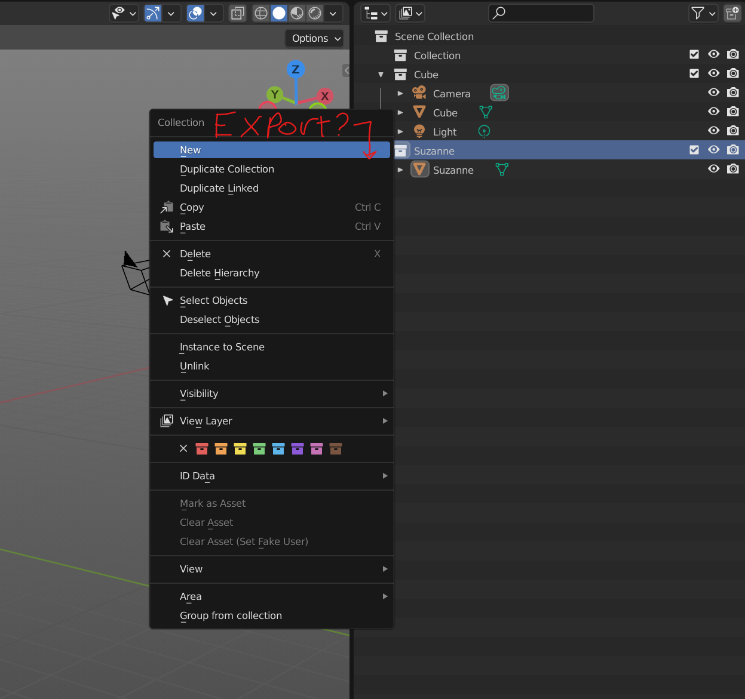Click the new collection icon in outliner header

tap(732, 13)
